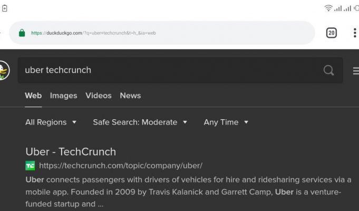Tap the TechCrunch favicon beside result URL
This screenshot has width=359, height=211.
coord(30,166)
